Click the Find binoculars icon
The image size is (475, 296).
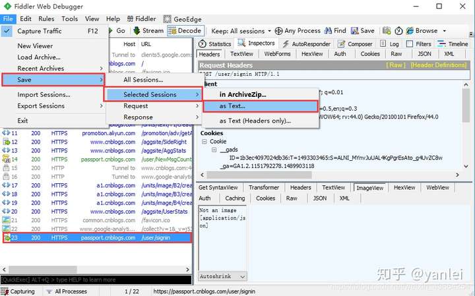pos(328,30)
